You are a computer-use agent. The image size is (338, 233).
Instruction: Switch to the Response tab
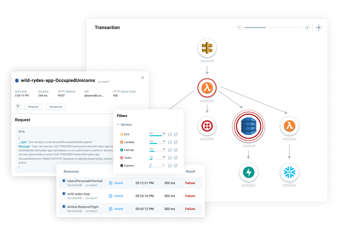click(56, 107)
